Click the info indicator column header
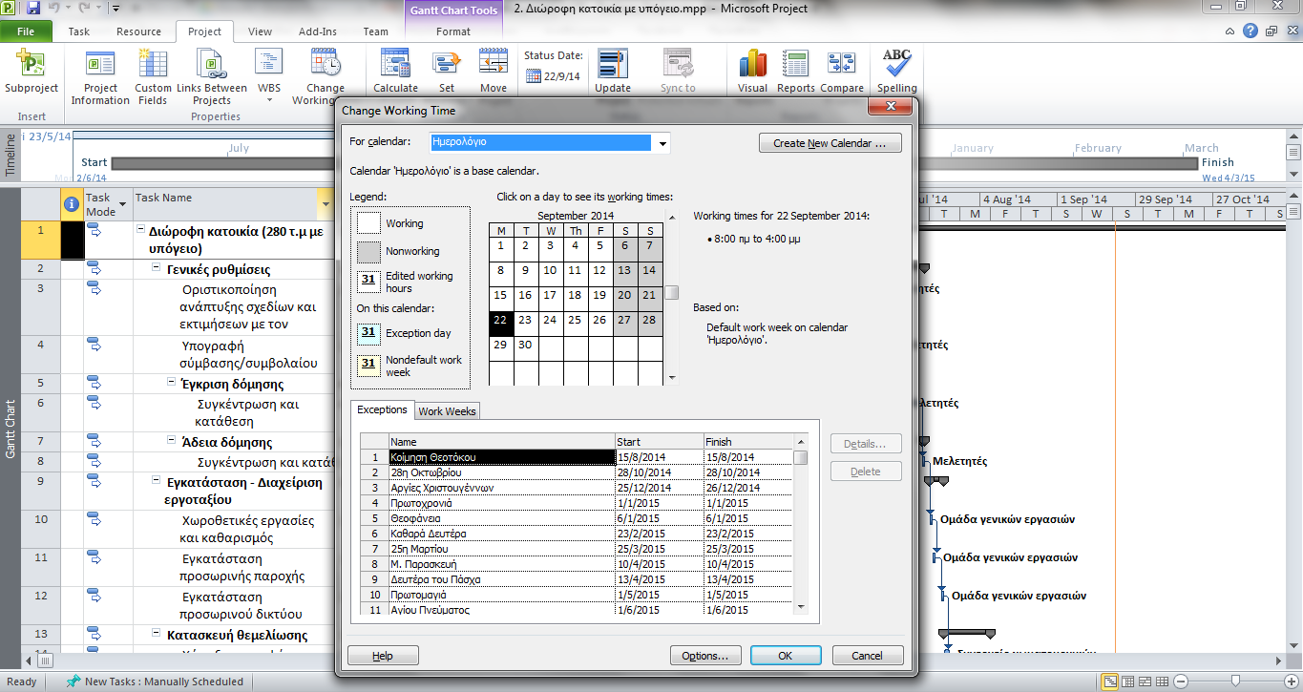The image size is (1303, 692). 71,203
